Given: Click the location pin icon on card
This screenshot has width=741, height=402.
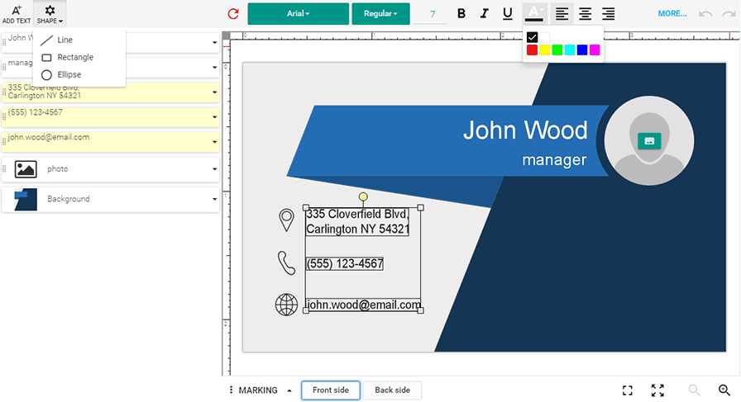Looking at the screenshot, I should [x=286, y=220].
